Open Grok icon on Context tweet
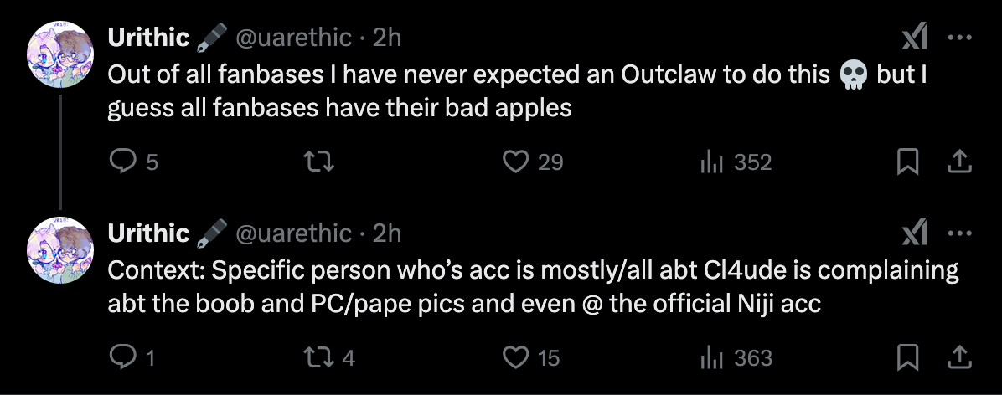Viewport: 1002px width, 395px height. pyautogui.click(x=912, y=235)
